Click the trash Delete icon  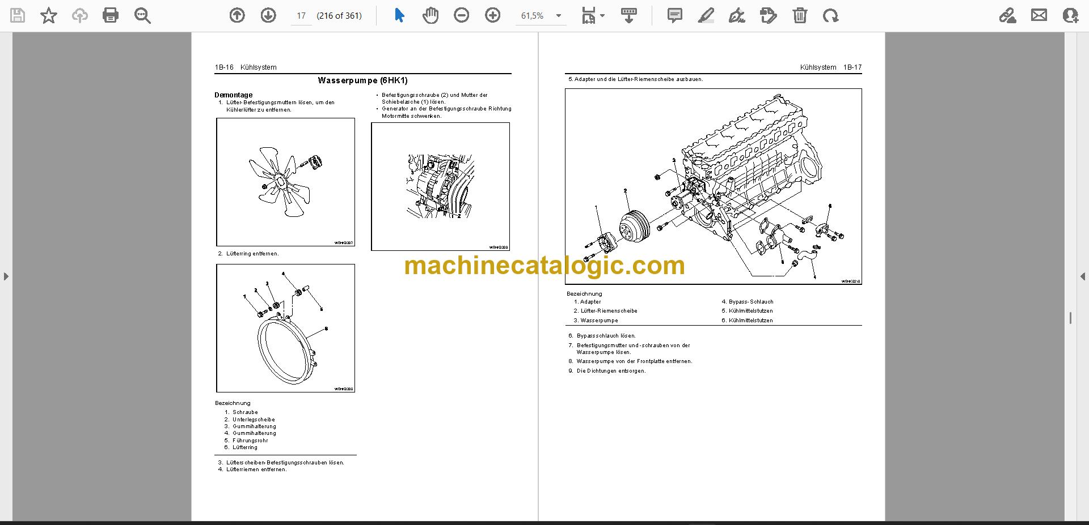(x=800, y=15)
